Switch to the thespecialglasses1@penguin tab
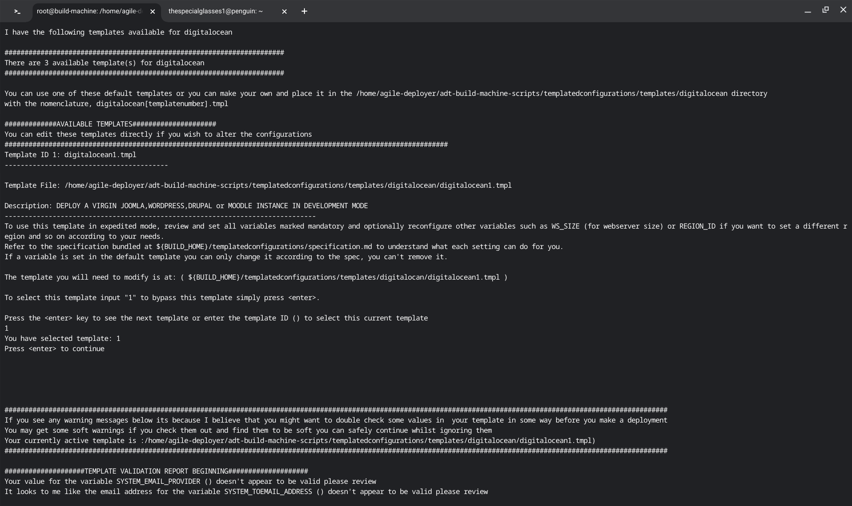 (216, 12)
